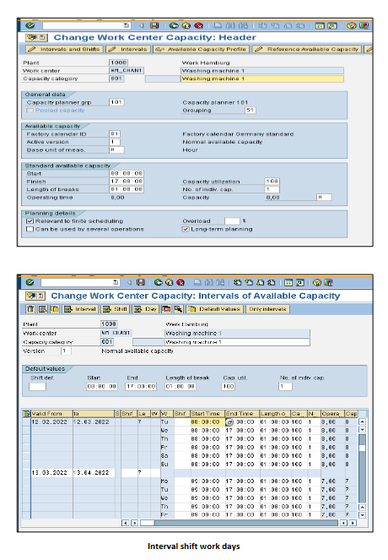Click the Default Values button
388x560 pixels.
215,309
